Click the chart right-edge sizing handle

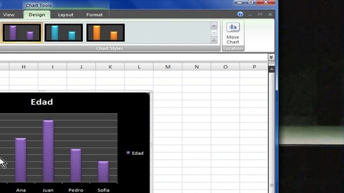(151, 145)
